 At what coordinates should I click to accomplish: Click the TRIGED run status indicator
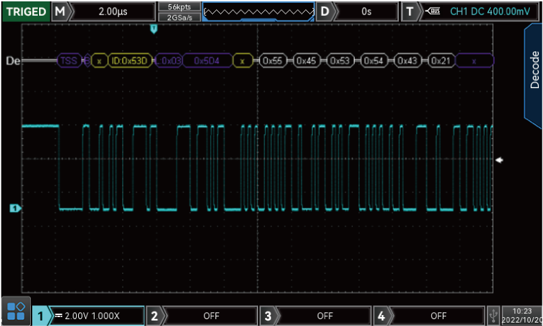click(25, 12)
